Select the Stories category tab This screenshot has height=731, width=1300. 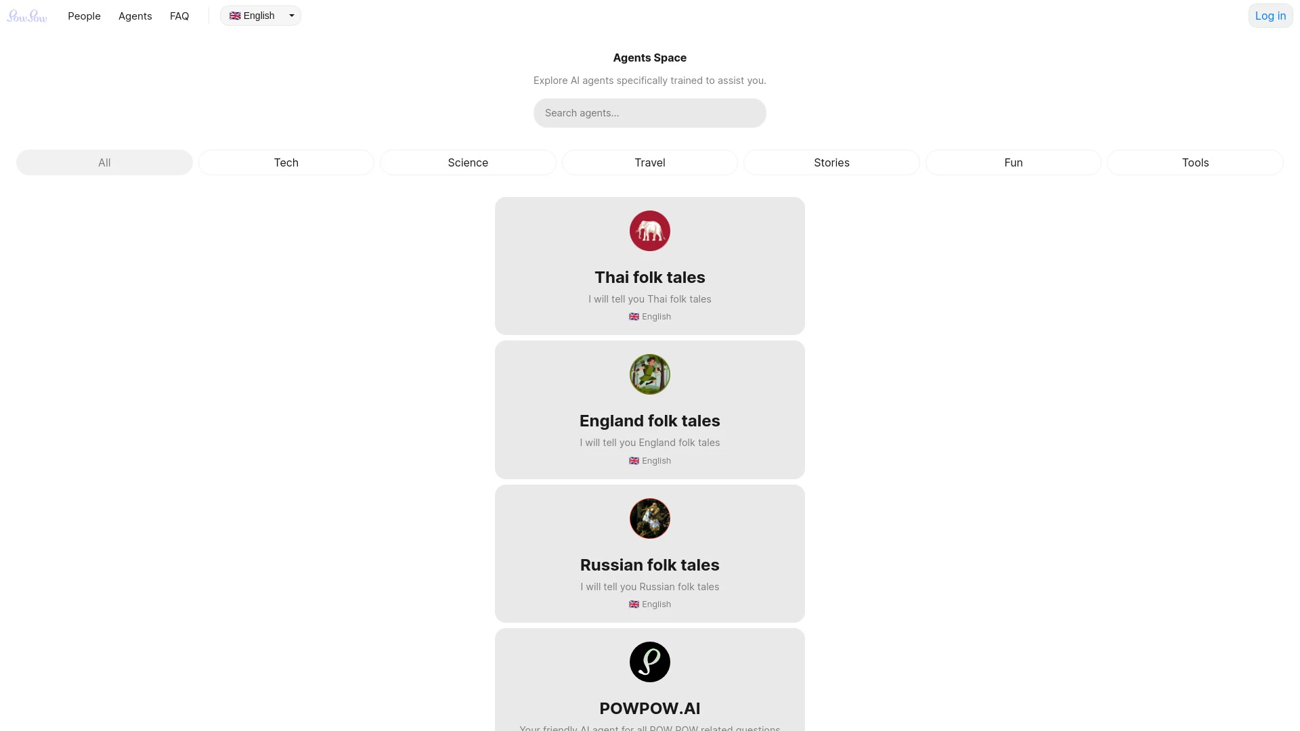tap(831, 162)
